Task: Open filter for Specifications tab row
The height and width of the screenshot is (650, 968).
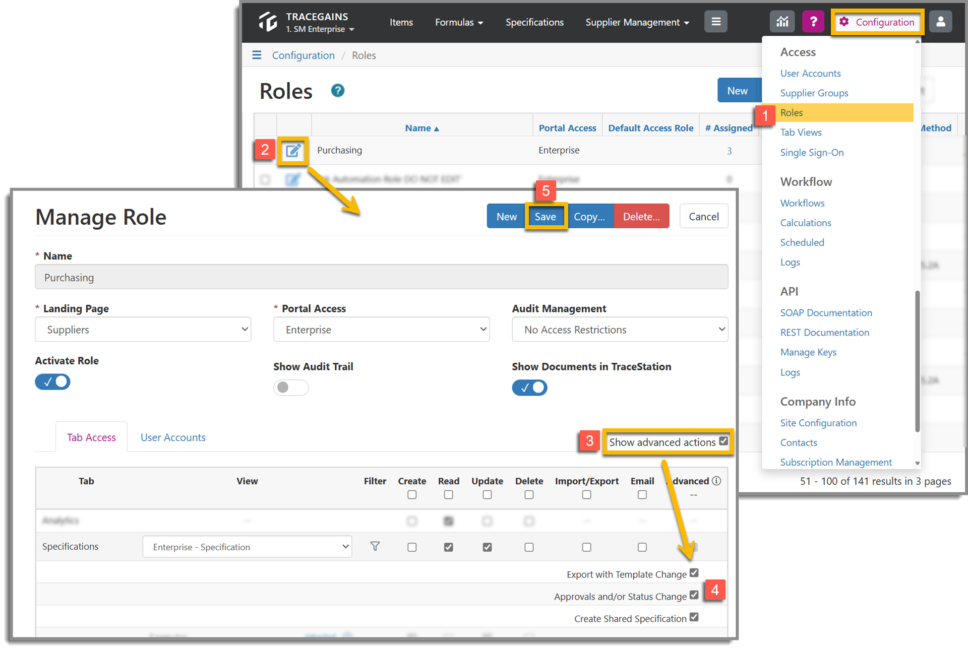Action: pos(375,546)
